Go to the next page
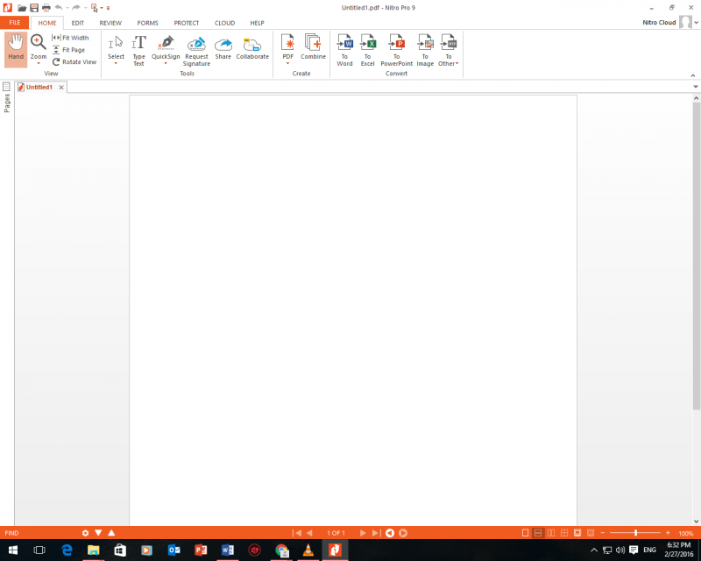The width and height of the screenshot is (701, 561). tap(363, 533)
